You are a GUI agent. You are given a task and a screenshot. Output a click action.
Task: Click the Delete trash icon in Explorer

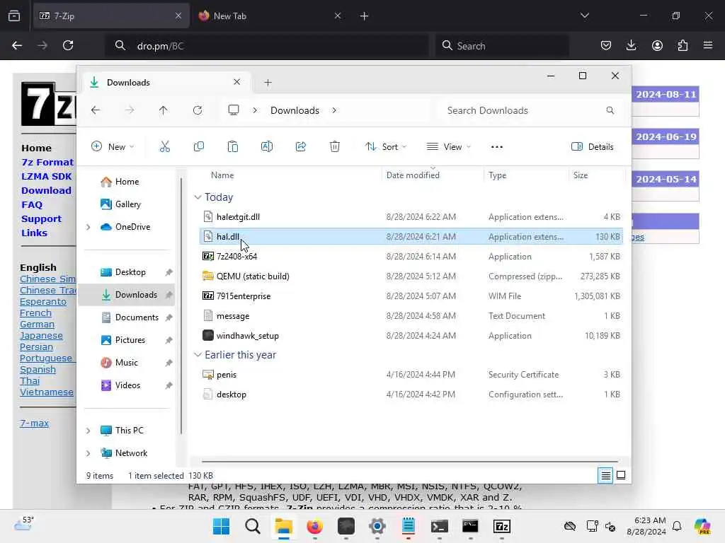coord(335,147)
